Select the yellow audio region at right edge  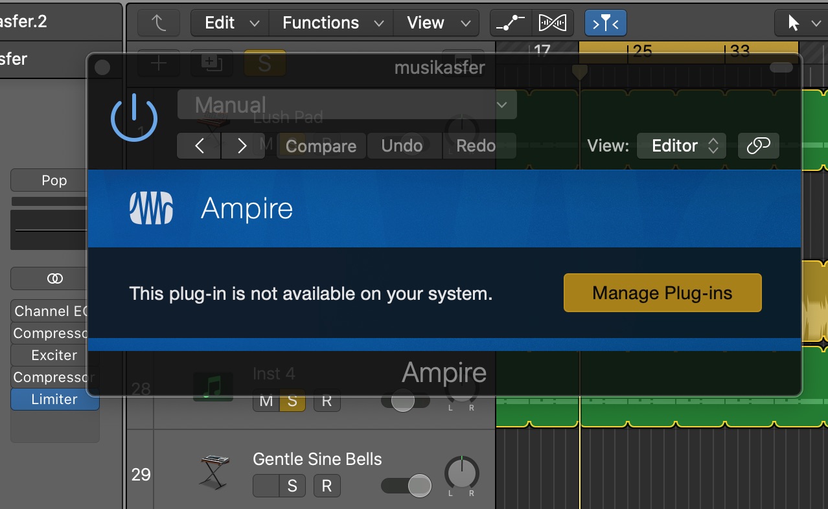coord(815,301)
